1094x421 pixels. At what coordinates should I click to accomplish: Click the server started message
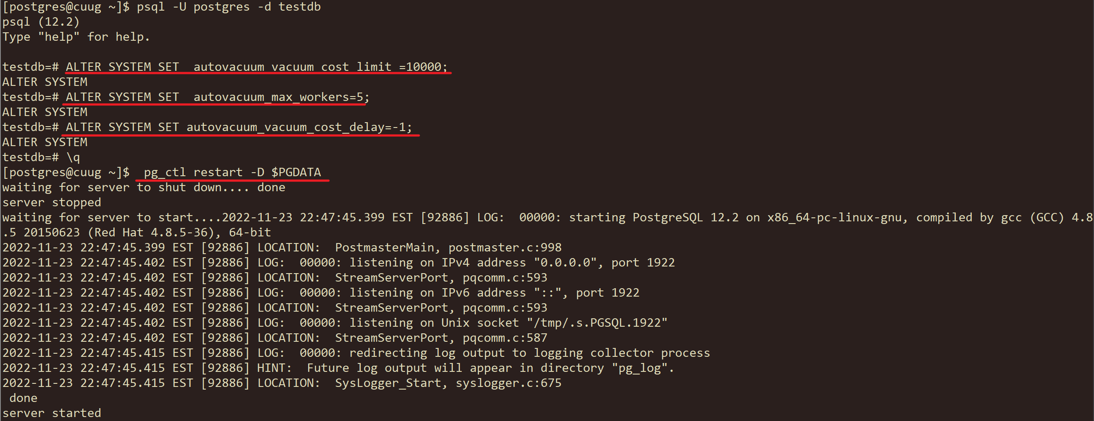52,413
